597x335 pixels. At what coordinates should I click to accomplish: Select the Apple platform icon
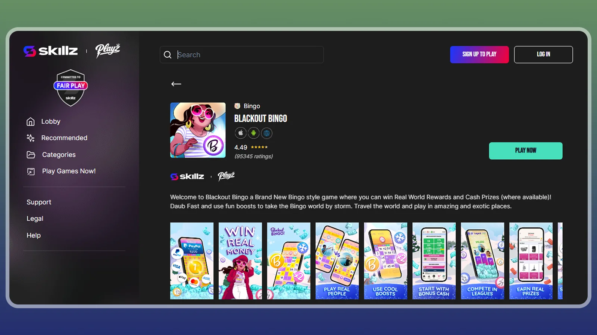241,133
